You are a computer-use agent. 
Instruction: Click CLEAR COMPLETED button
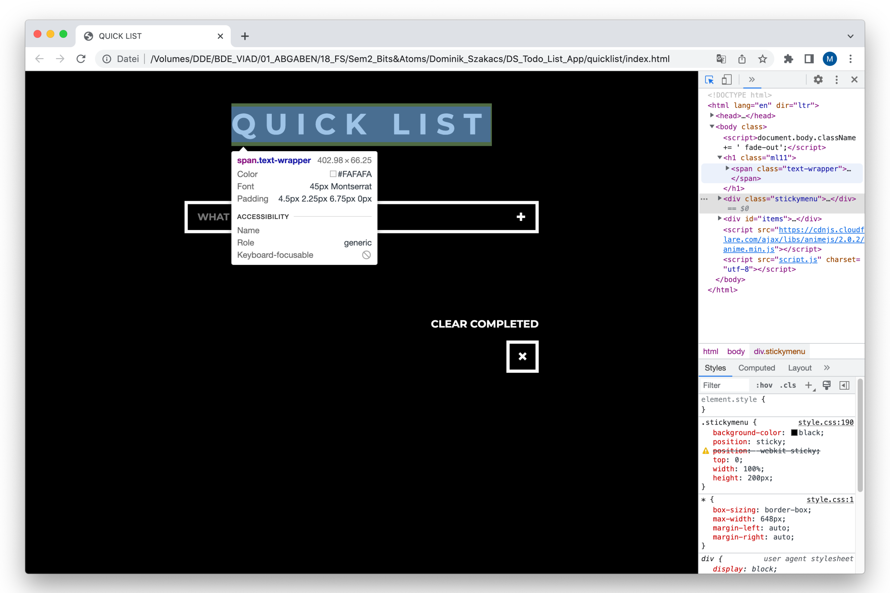[484, 324]
